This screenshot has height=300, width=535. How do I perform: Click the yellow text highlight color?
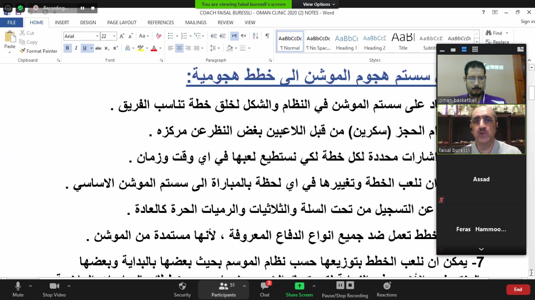[x=140, y=48]
